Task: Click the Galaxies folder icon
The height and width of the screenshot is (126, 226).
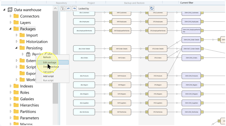Action: point(16,99)
